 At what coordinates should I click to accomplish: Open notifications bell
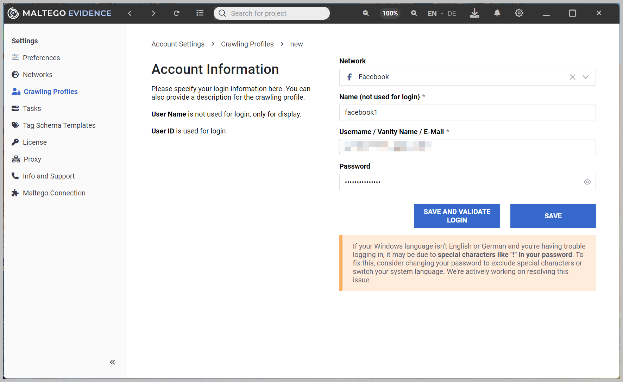(x=497, y=13)
